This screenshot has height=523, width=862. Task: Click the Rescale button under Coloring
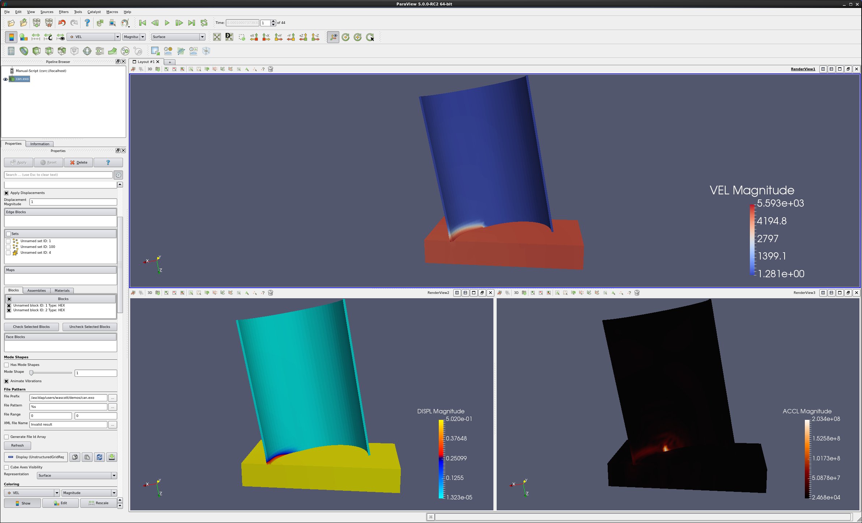(x=99, y=503)
